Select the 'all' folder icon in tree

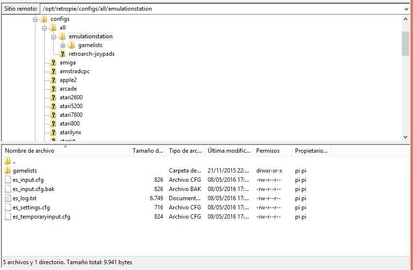point(53,28)
